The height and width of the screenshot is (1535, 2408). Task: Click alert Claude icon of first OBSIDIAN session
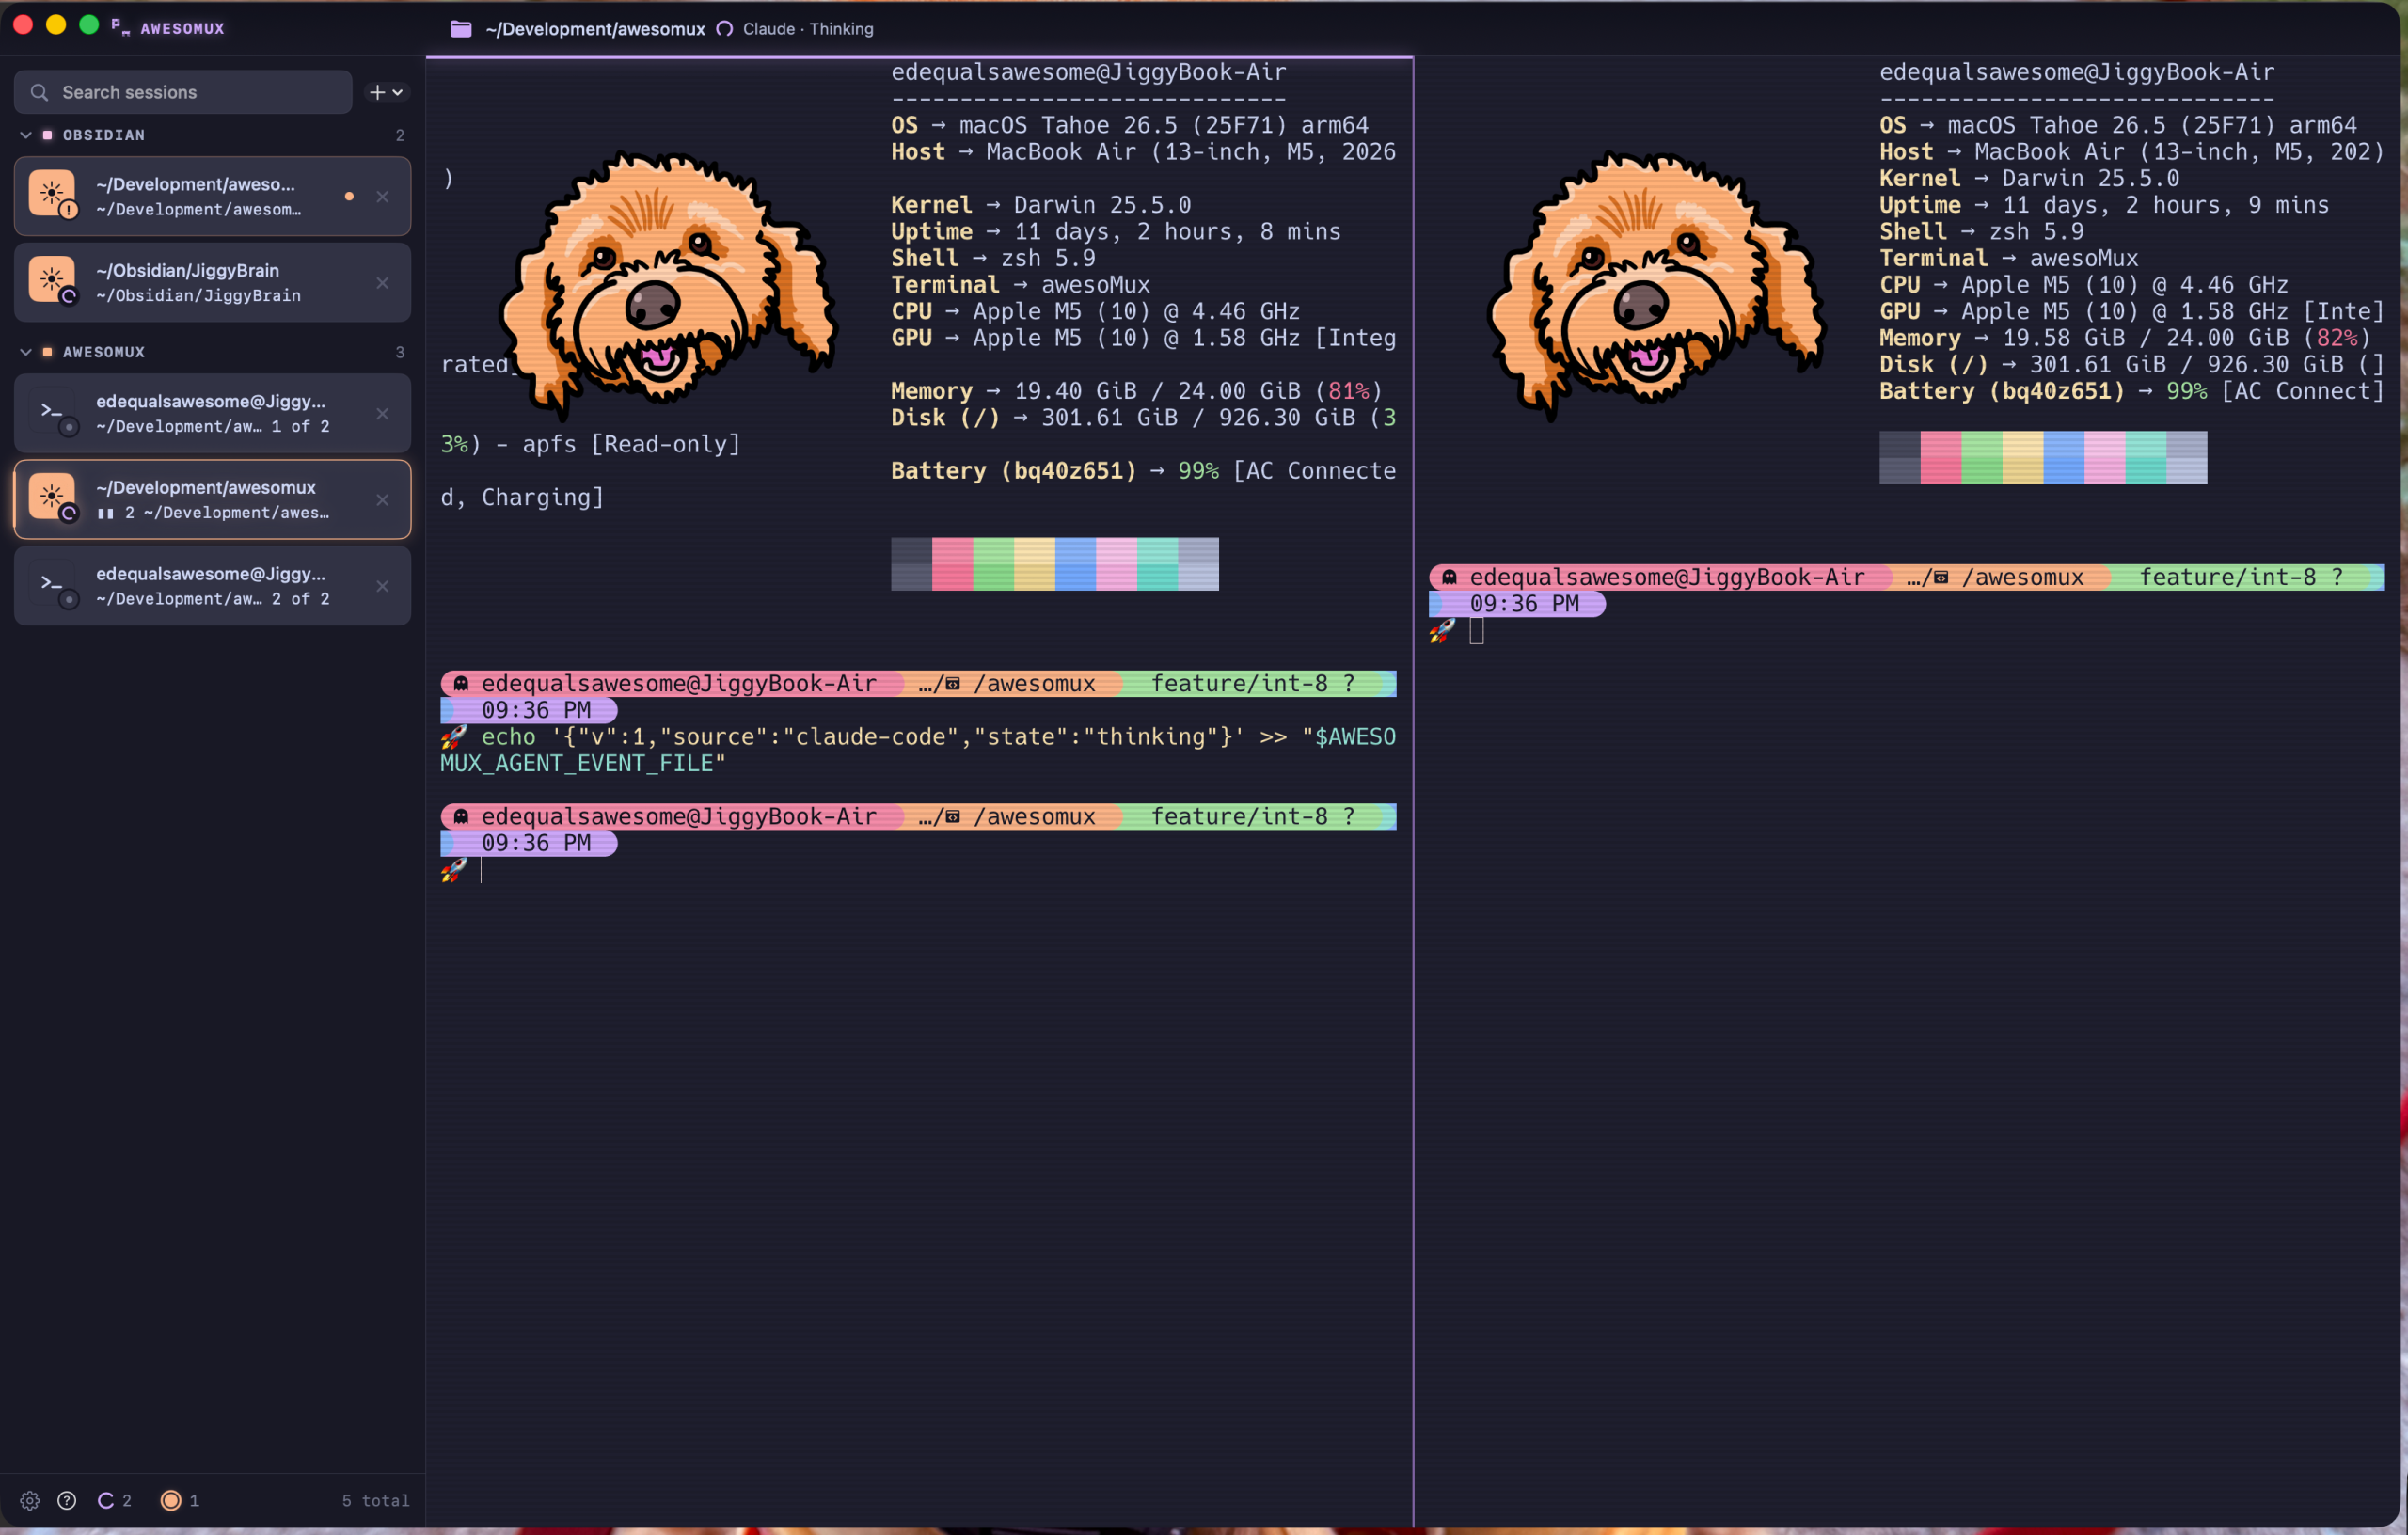[x=53, y=193]
